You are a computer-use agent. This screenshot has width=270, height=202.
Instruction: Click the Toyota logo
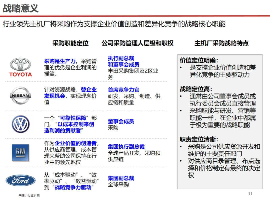pos(20,67)
